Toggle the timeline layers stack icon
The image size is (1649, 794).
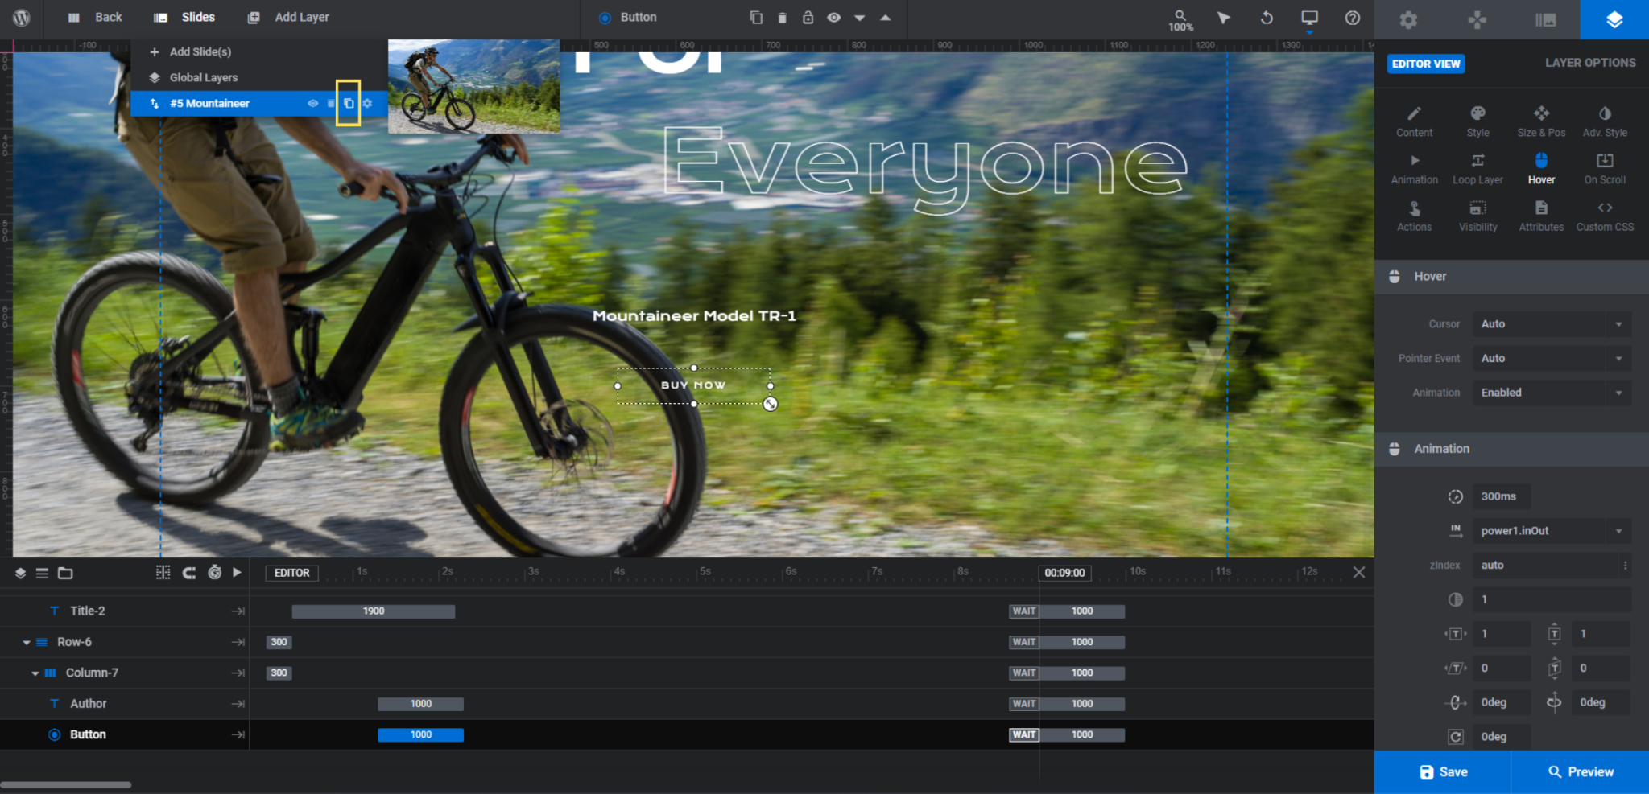coord(20,573)
